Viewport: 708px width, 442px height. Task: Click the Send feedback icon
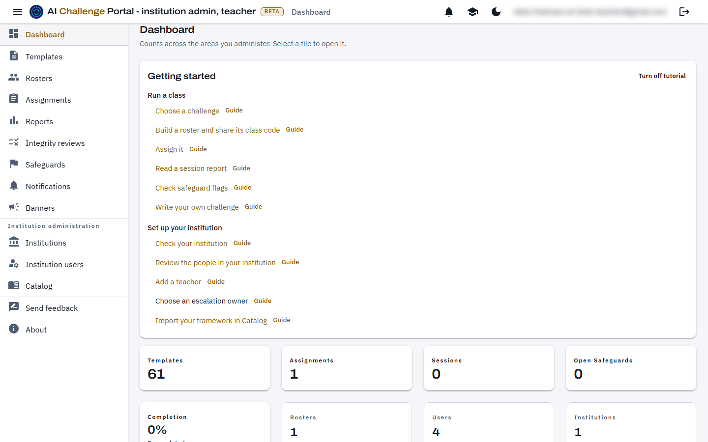[14, 307]
